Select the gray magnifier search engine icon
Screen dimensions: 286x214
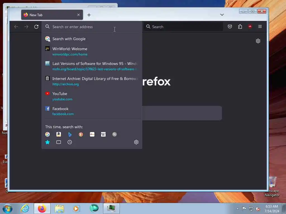click(x=114, y=134)
